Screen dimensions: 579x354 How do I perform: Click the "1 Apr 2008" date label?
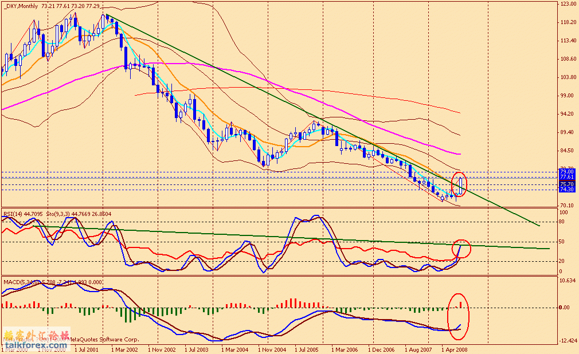click(455, 349)
